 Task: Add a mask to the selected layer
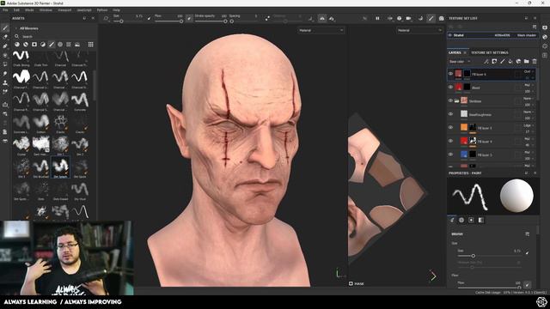pyautogui.click(x=494, y=61)
